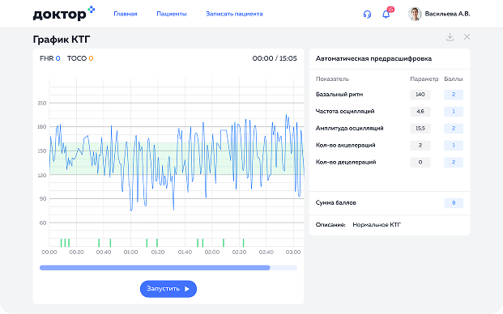
Task: Click the 02:00 time axis label
Action: point(212,252)
